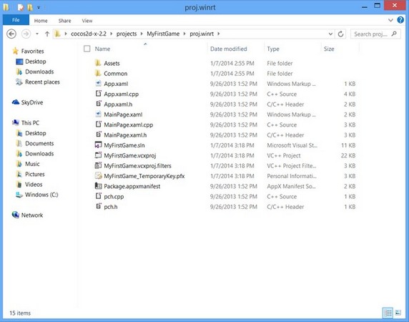
Task: Open Documents under This PC
Action: (x=39, y=144)
